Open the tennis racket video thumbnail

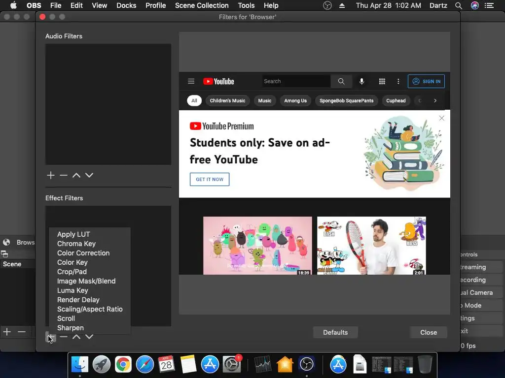click(371, 246)
